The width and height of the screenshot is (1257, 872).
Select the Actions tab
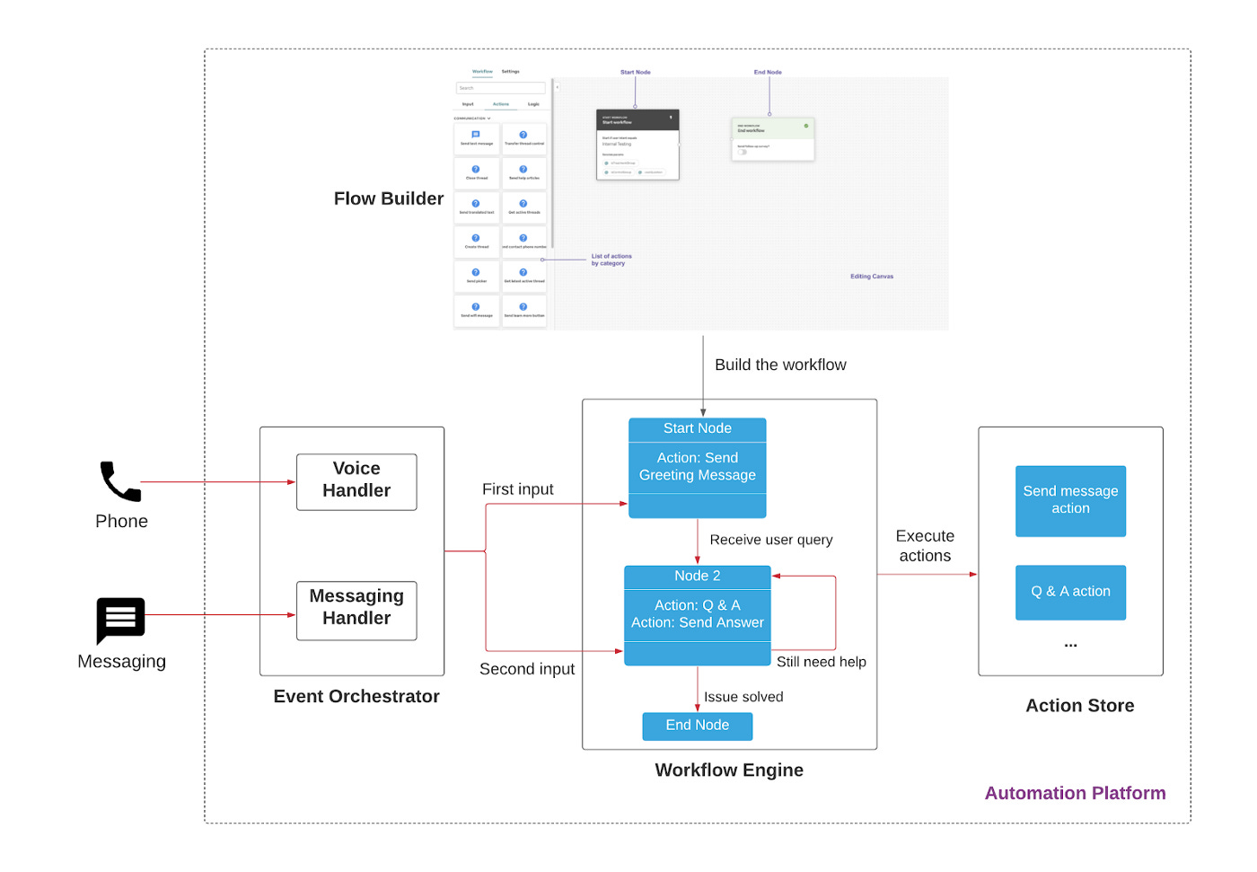[x=501, y=104]
